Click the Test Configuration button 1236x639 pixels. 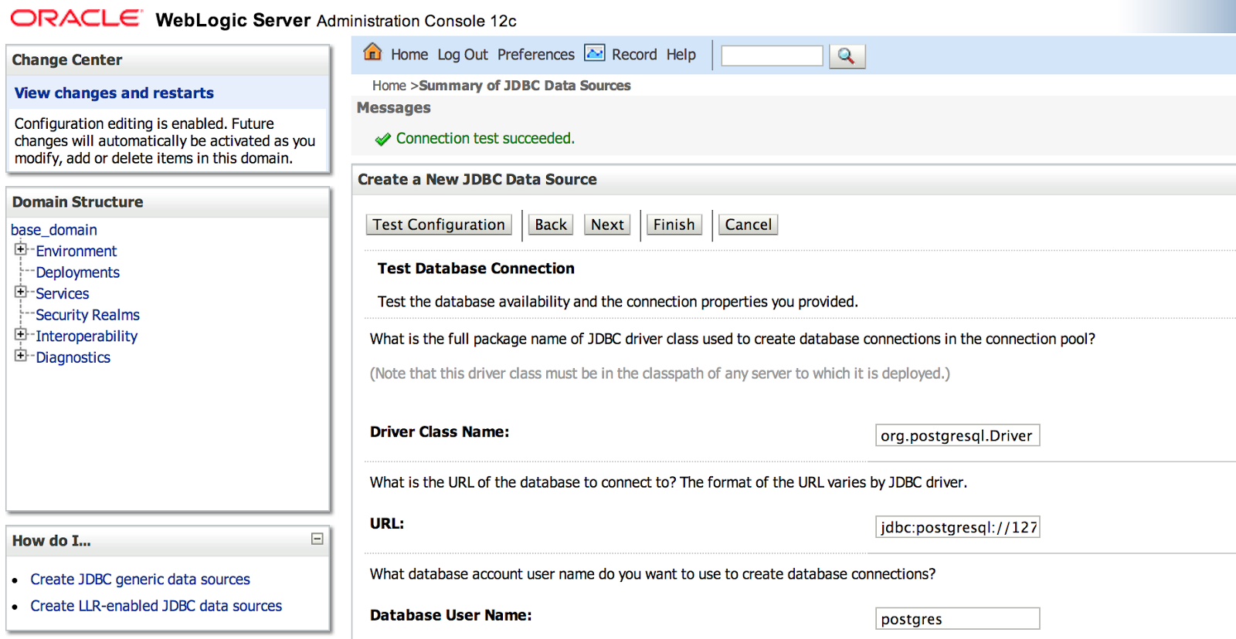point(439,225)
